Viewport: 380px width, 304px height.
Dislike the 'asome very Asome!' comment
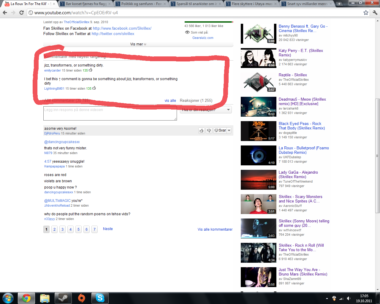pyautogui.click(x=209, y=130)
